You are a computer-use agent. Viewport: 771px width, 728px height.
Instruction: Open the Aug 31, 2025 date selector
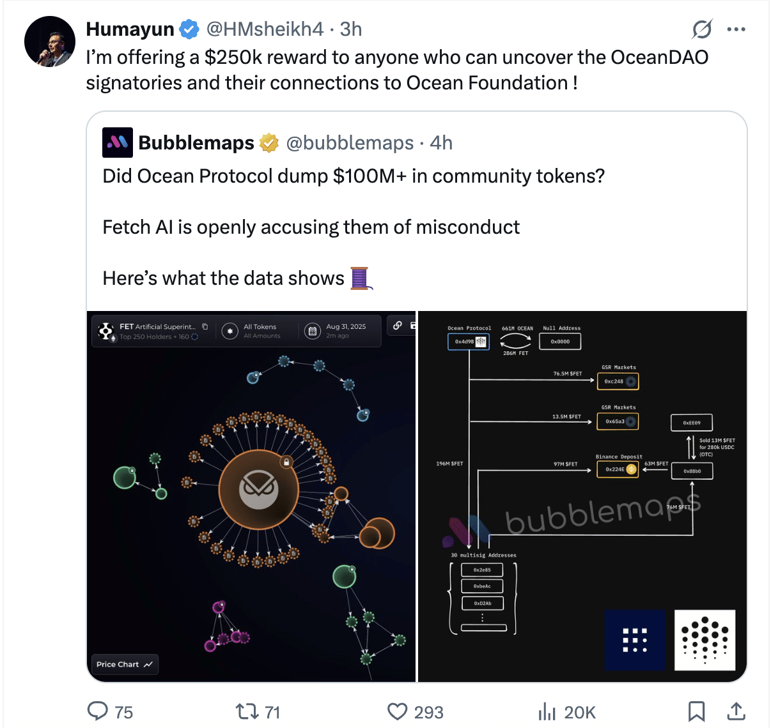click(338, 331)
